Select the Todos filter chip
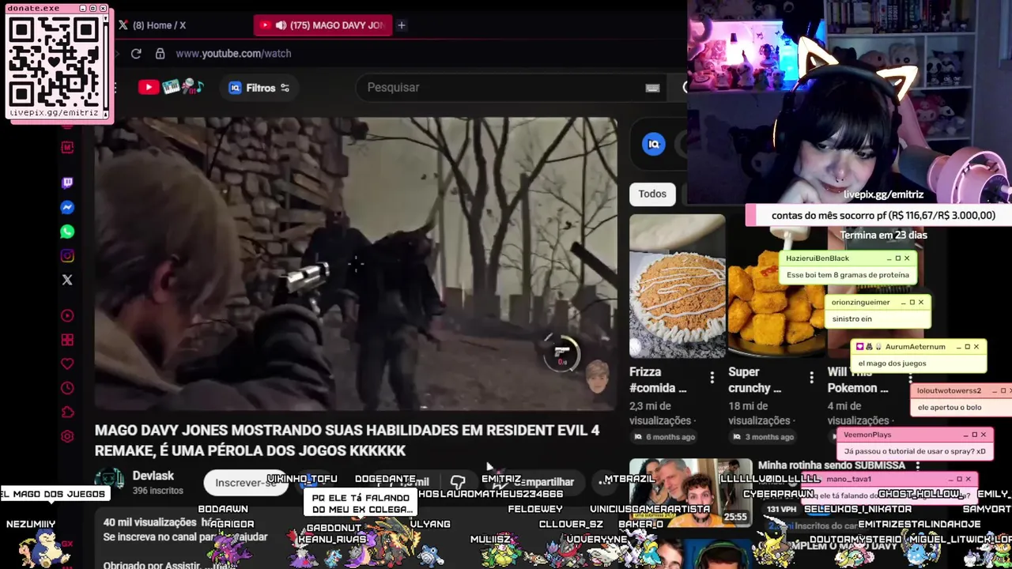The image size is (1012, 569). pyautogui.click(x=652, y=194)
